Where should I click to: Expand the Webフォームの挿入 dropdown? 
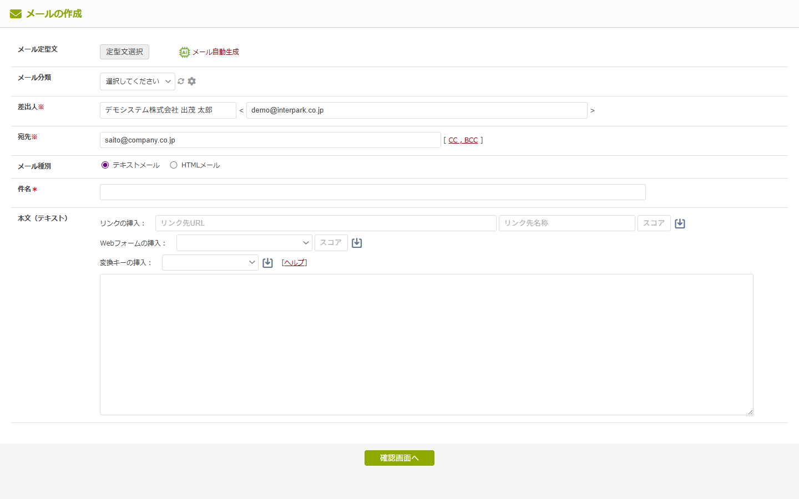pos(244,243)
